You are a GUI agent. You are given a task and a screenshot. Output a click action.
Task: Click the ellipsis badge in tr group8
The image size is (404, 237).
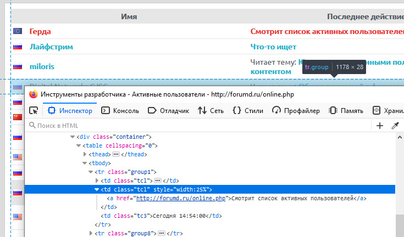point(162,233)
